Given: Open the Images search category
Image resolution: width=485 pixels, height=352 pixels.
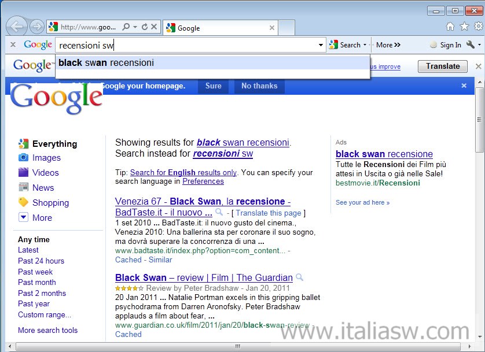Looking at the screenshot, I should click(x=46, y=157).
